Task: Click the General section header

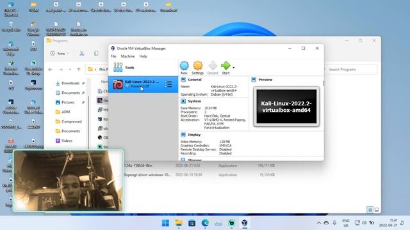Action: click(195, 80)
